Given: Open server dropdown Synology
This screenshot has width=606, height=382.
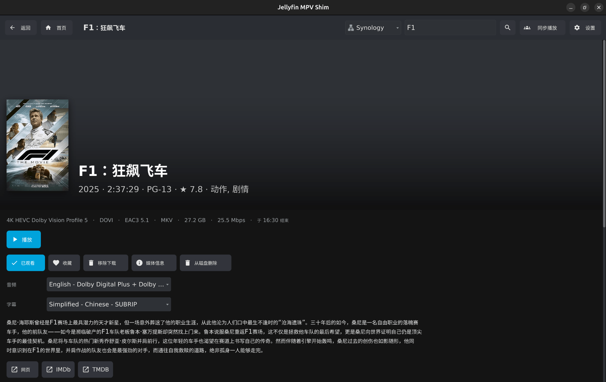Looking at the screenshot, I should click(373, 28).
